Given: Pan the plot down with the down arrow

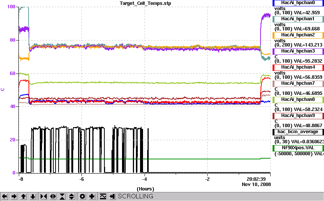Looking at the screenshot, I should (x=33, y=196).
